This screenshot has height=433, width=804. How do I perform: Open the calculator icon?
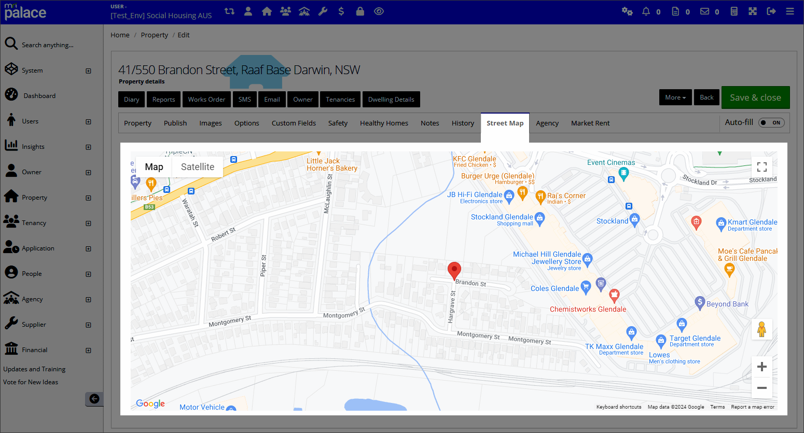pos(734,11)
